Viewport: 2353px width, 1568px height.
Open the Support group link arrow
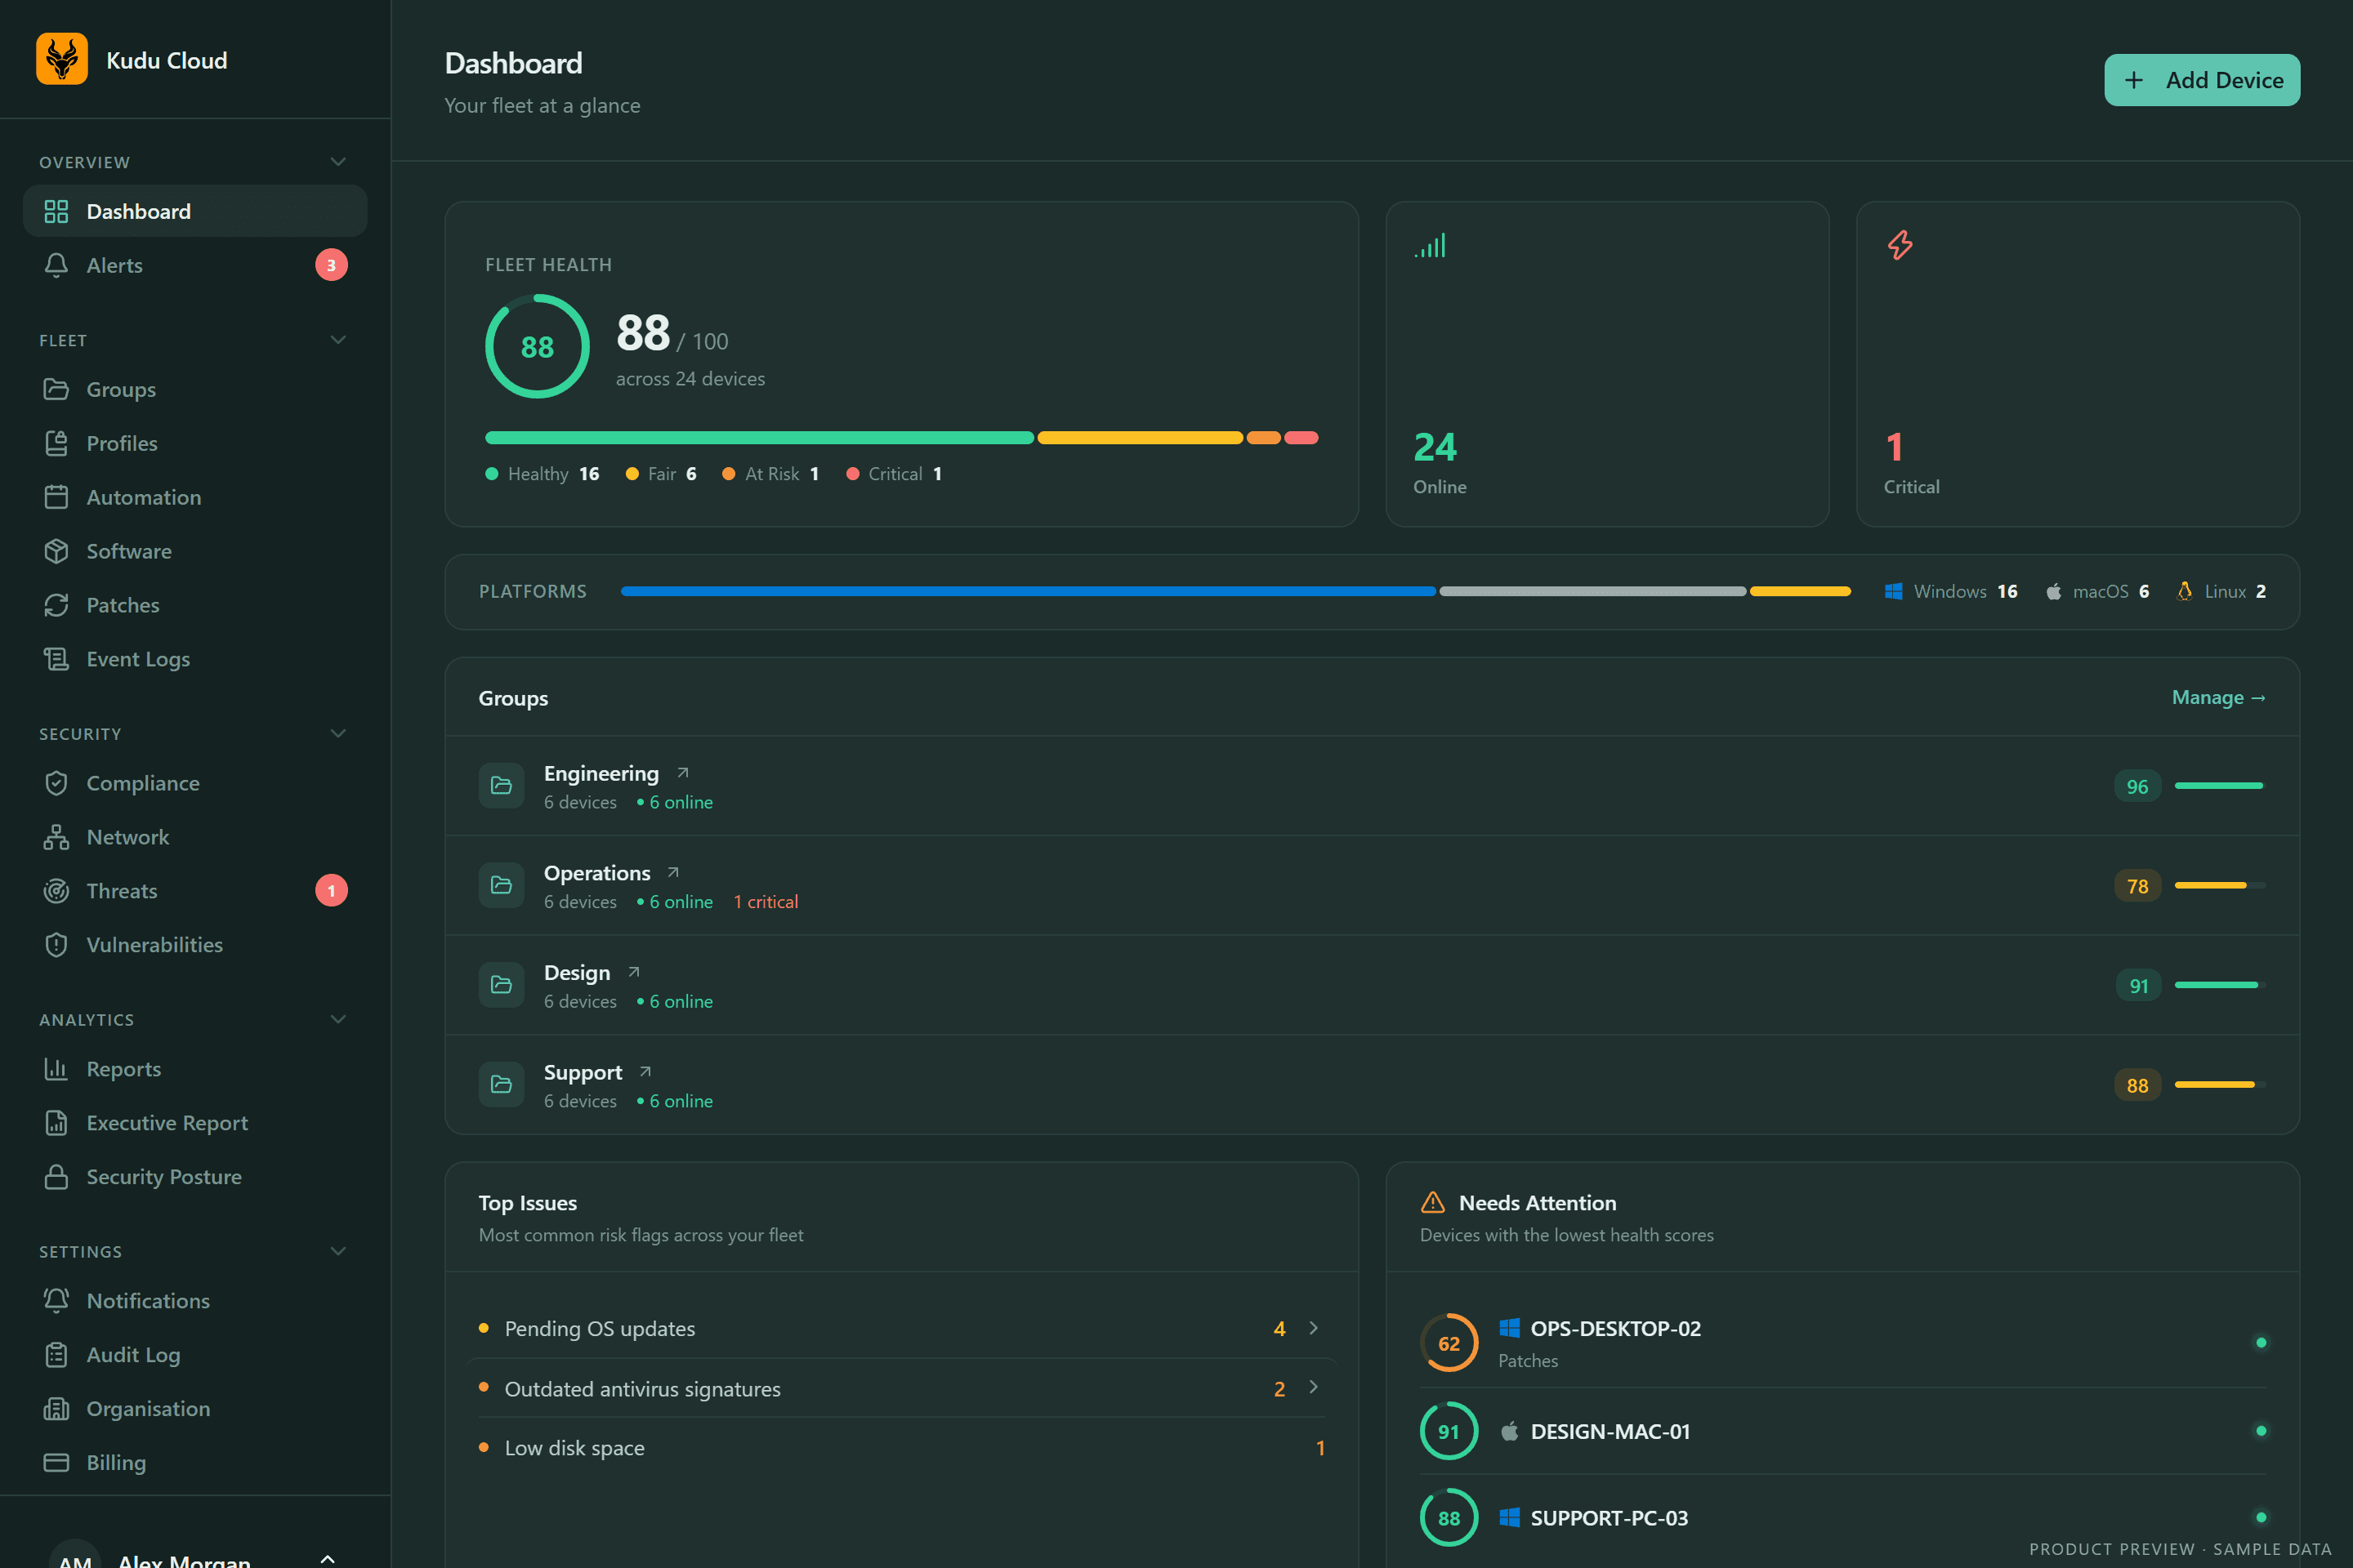tap(645, 1072)
